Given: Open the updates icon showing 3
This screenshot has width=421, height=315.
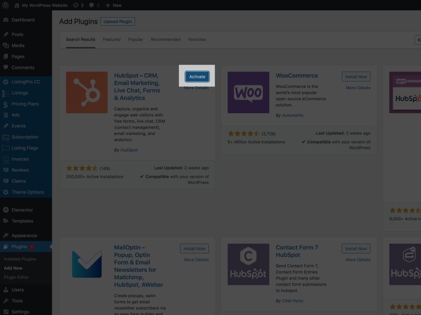Looking at the screenshot, I should click(x=76, y=5).
